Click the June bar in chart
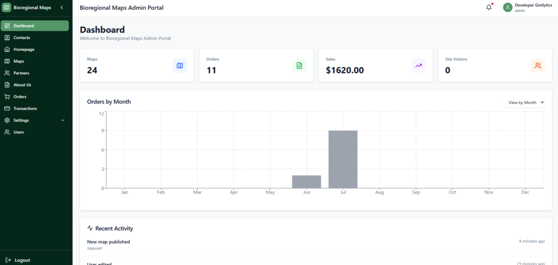 [306, 182]
